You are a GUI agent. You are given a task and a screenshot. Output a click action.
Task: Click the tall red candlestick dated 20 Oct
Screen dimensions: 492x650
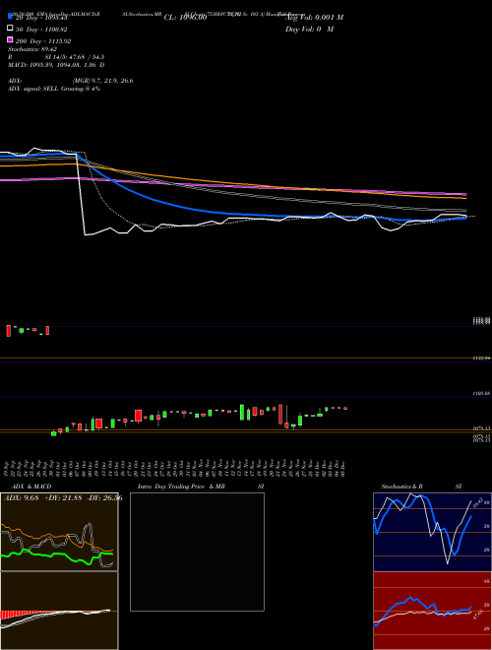point(139,416)
